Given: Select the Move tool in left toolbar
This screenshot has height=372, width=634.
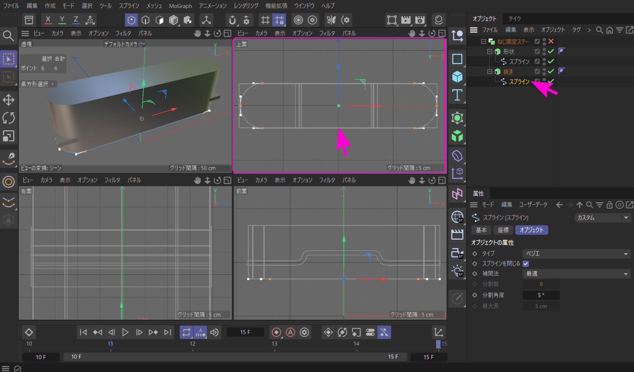Looking at the screenshot, I should [x=8, y=100].
